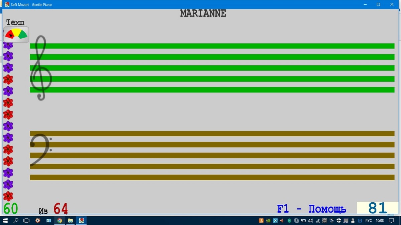Open Task View from the taskbar

[x=26, y=221]
